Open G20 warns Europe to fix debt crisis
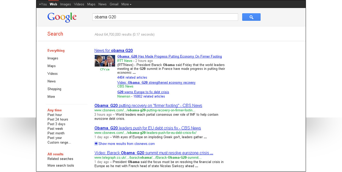Screen dimensions: 342x172 (143, 92)
